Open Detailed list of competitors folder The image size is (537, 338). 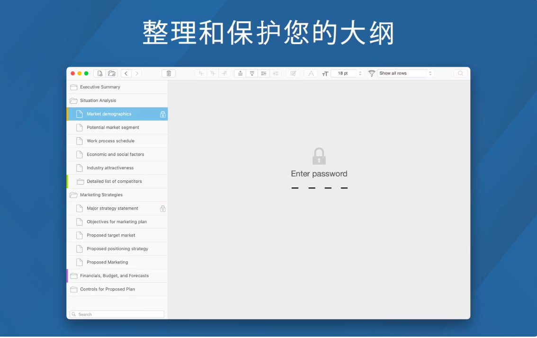pos(114,181)
